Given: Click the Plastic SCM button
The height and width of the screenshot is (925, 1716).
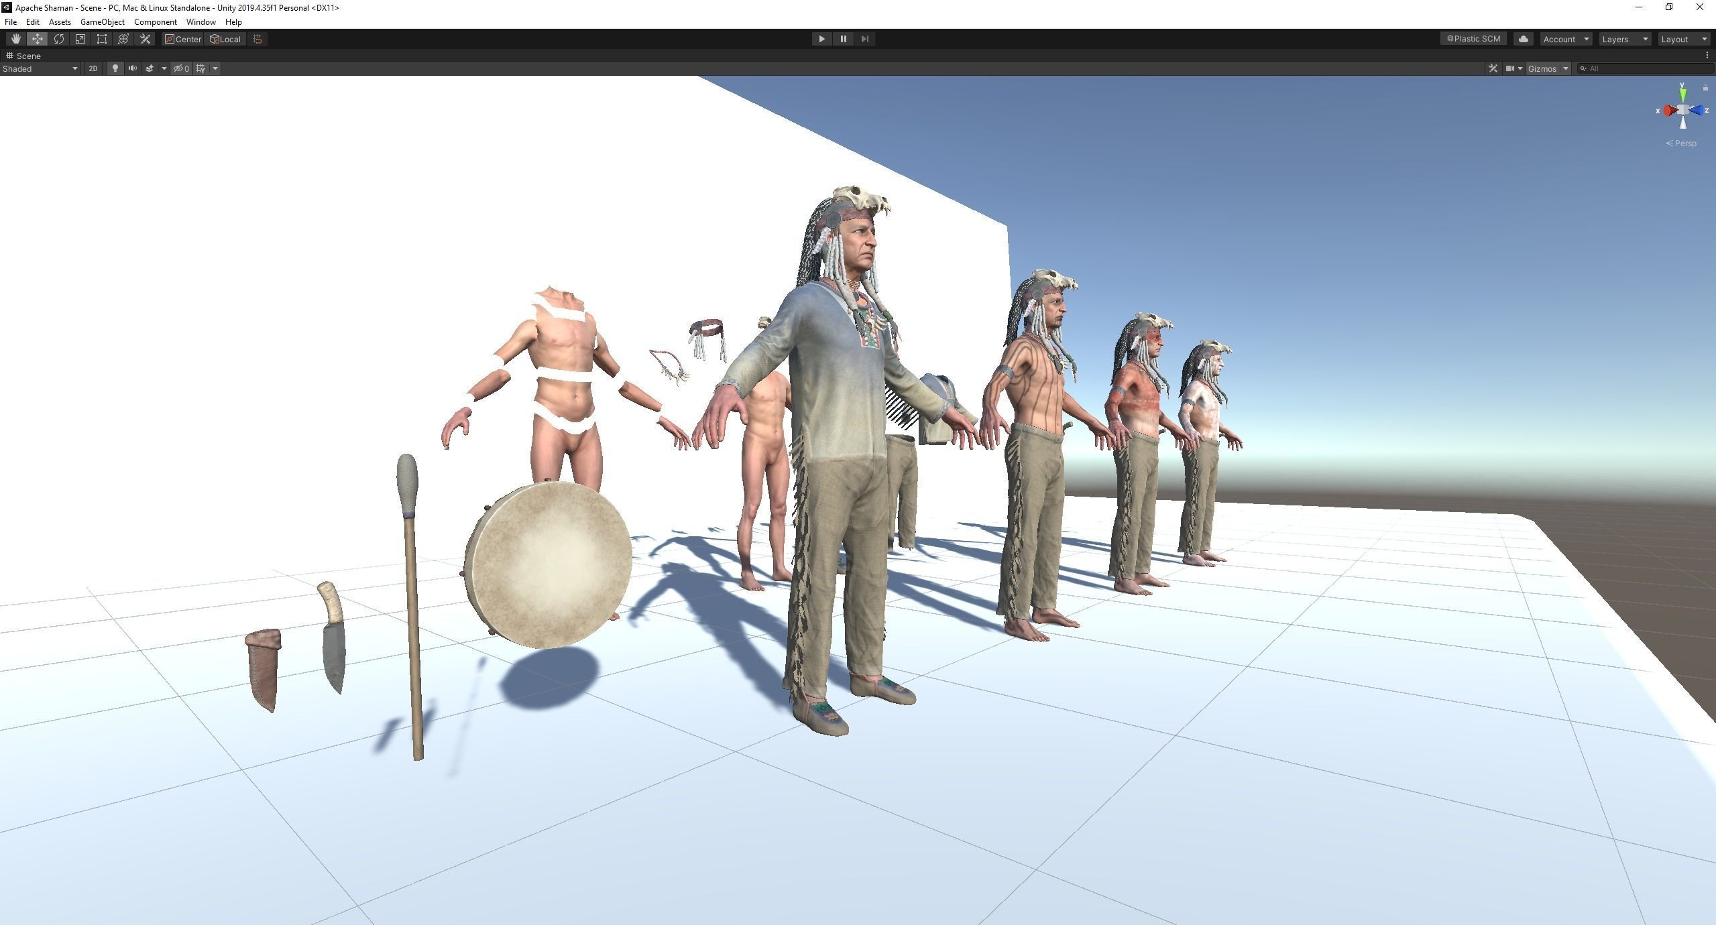Looking at the screenshot, I should coord(1473,39).
